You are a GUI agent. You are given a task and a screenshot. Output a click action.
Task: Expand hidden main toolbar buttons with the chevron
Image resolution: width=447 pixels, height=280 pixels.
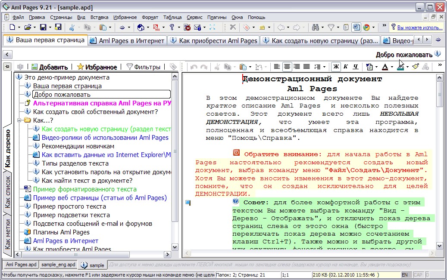pyautogui.click(x=384, y=26)
